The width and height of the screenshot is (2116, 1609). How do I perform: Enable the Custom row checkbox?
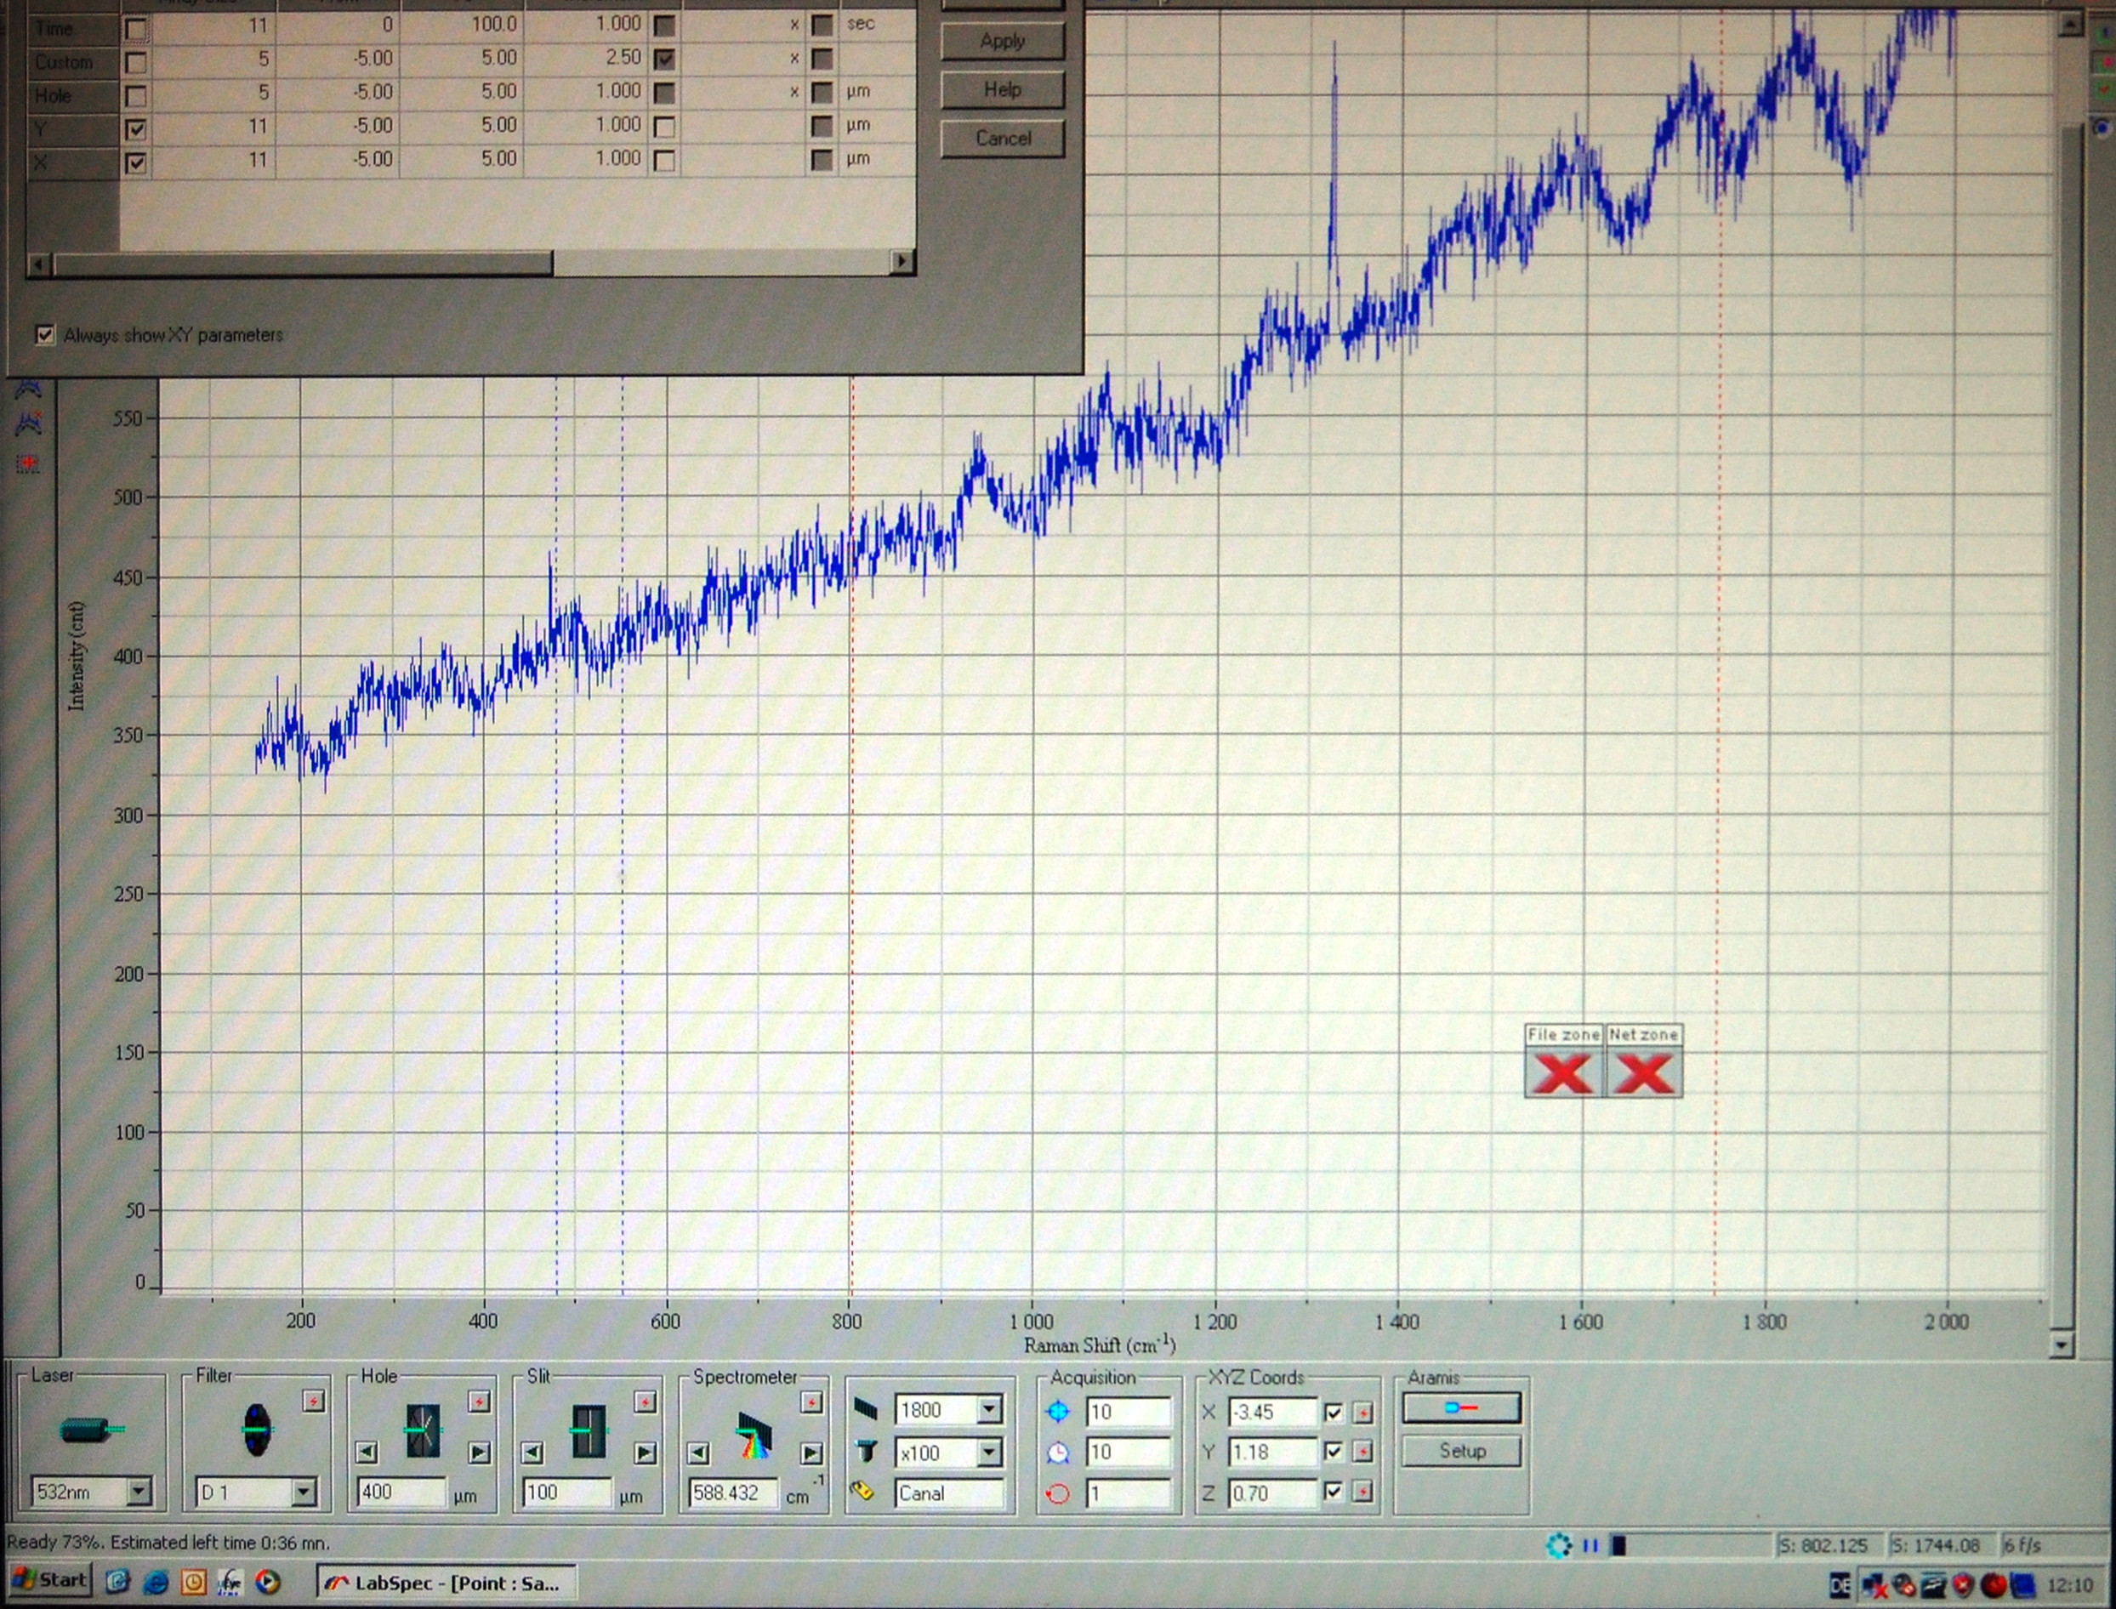click(x=136, y=63)
